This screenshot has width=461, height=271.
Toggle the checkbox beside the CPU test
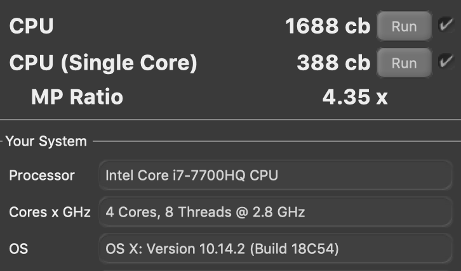pyautogui.click(x=446, y=25)
